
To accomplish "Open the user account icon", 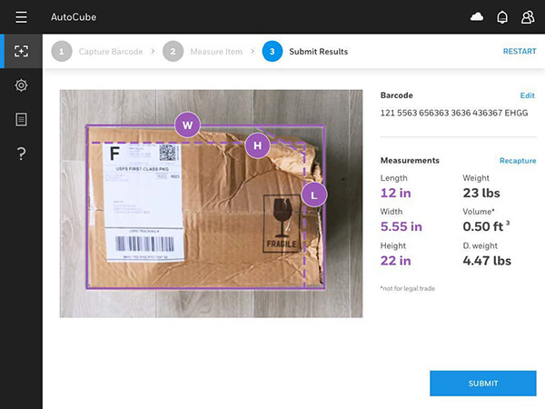I will point(528,16).
